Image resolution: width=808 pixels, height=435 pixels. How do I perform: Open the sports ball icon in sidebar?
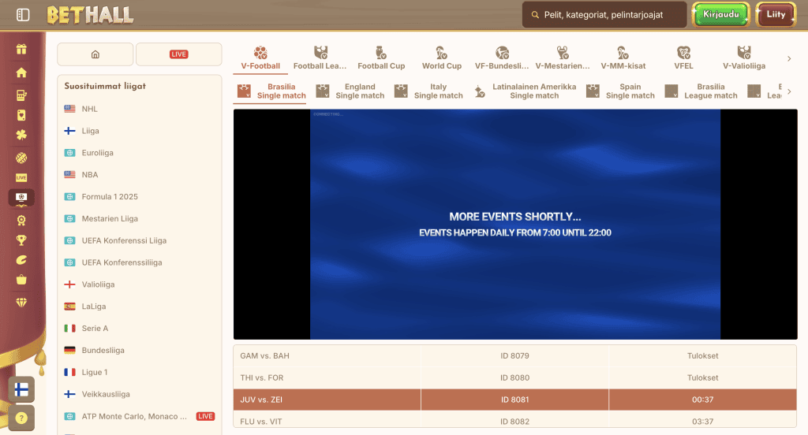[21, 158]
